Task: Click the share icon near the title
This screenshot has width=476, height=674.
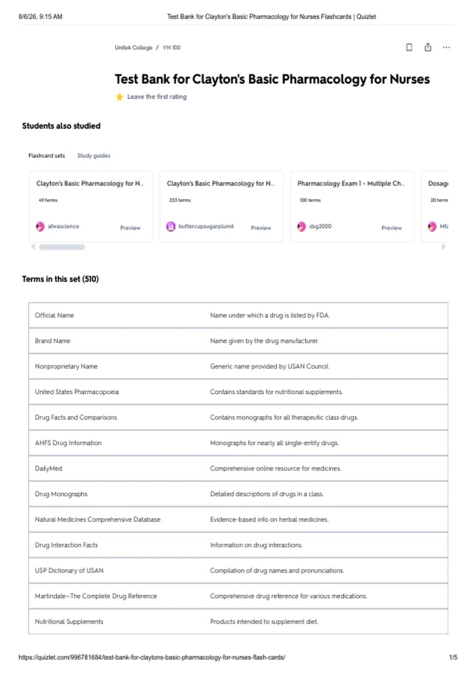Action: [x=428, y=47]
